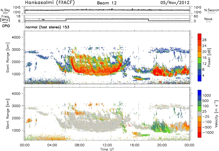
Task: Click the Slant Range label of power panel
Action: (x=8, y=58)
